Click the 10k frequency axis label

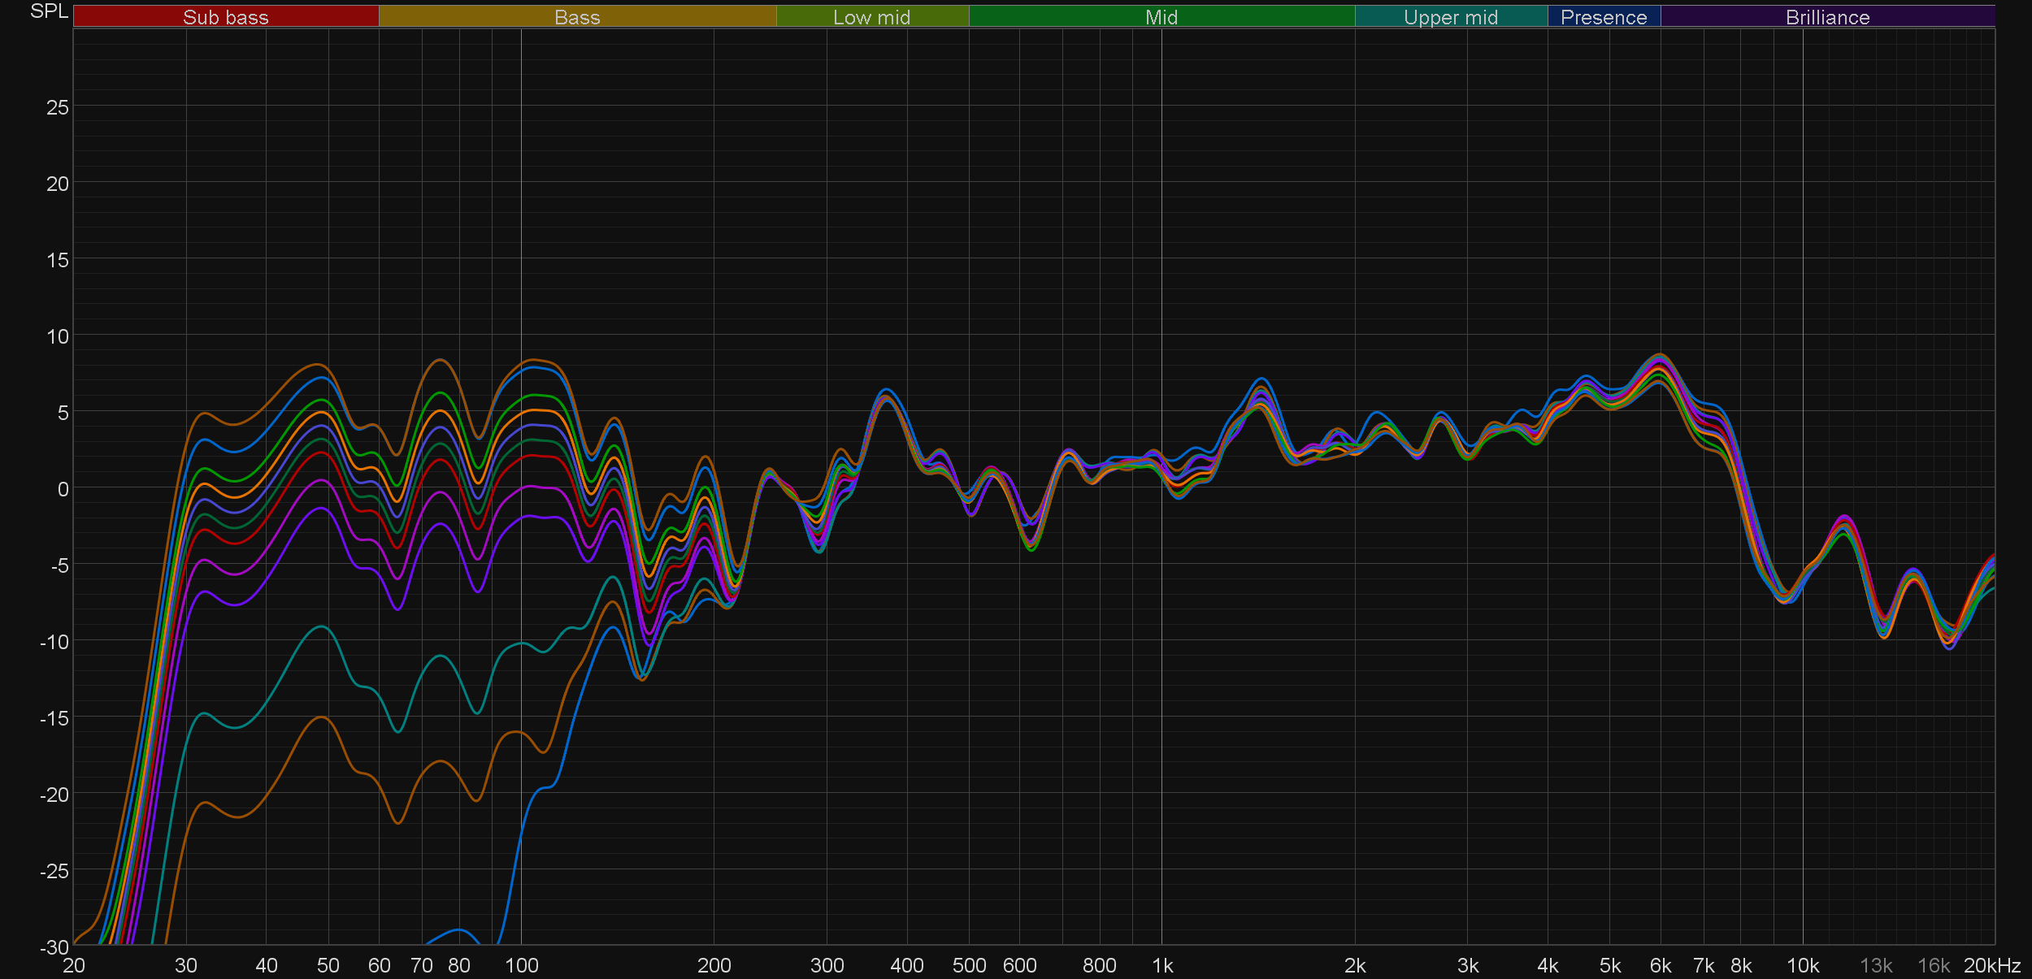click(x=1802, y=966)
